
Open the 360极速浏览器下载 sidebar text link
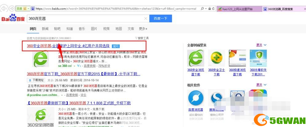click(x=237, y=72)
